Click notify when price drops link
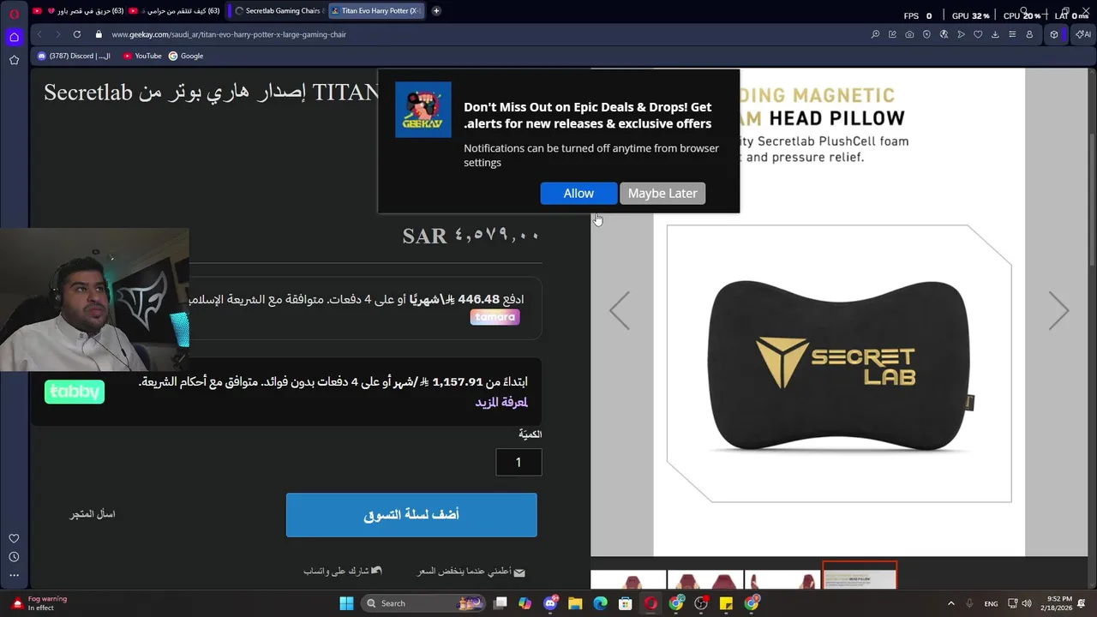 click(x=471, y=572)
